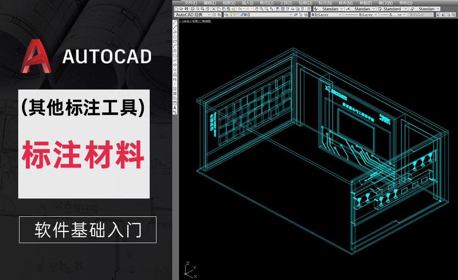Select the Revision cloud tool
458x280 pixels.
pyautogui.click(x=175, y=55)
